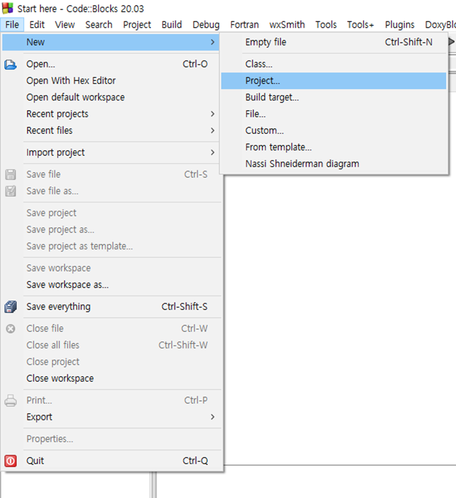Choose From template... in New submenu
The width and height of the screenshot is (456, 498).
[x=334, y=147]
